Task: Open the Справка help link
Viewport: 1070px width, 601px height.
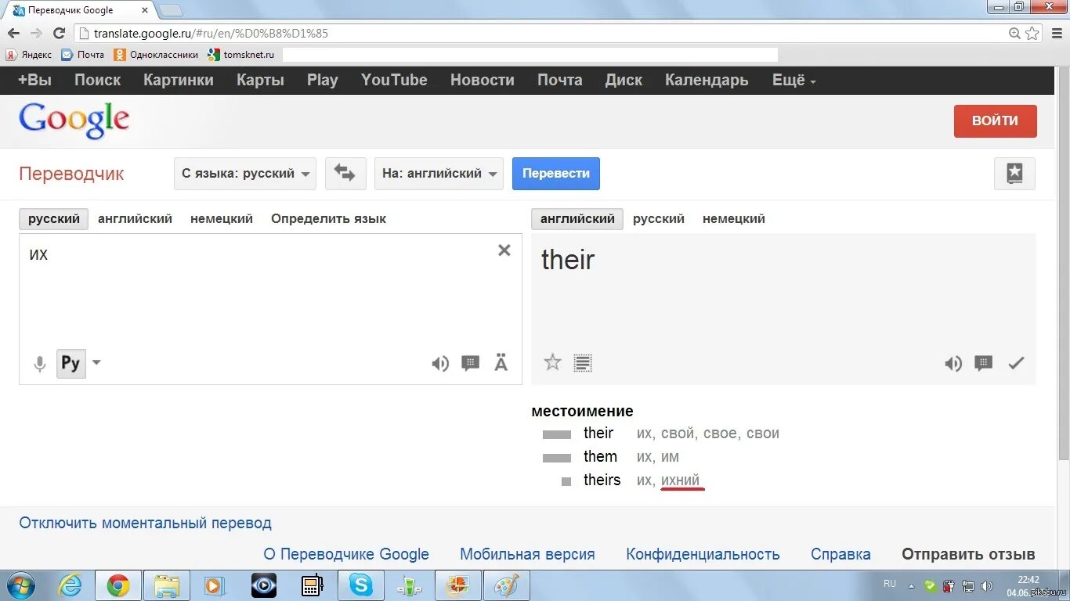Action: point(840,554)
